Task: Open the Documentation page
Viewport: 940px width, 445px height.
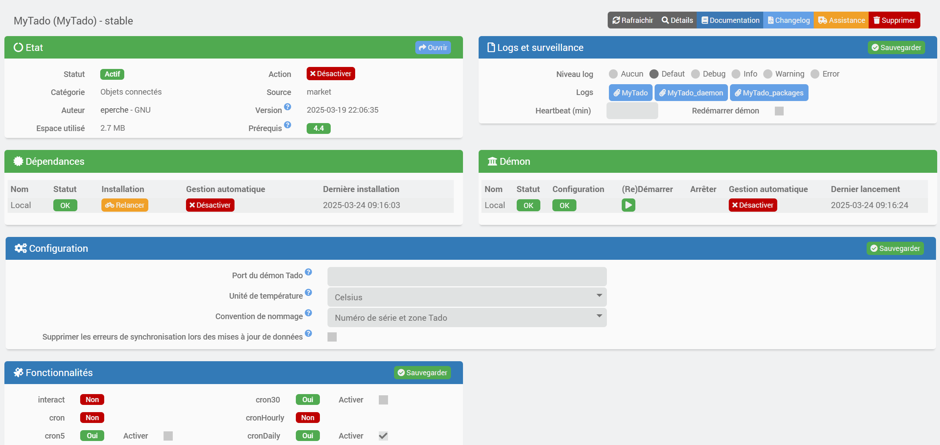Action: coord(730,20)
